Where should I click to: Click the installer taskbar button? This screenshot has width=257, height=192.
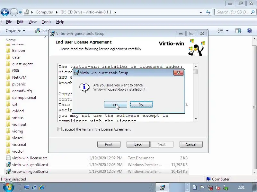(162, 187)
